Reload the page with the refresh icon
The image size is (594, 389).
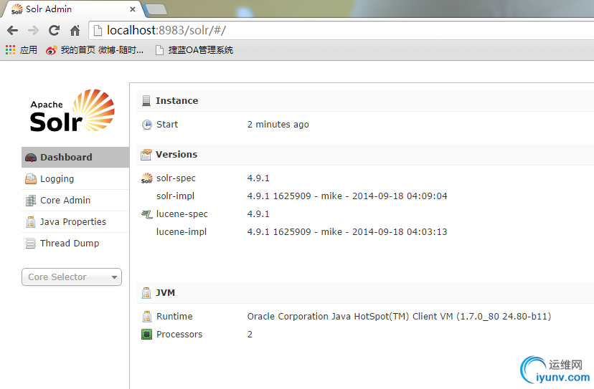(x=55, y=30)
